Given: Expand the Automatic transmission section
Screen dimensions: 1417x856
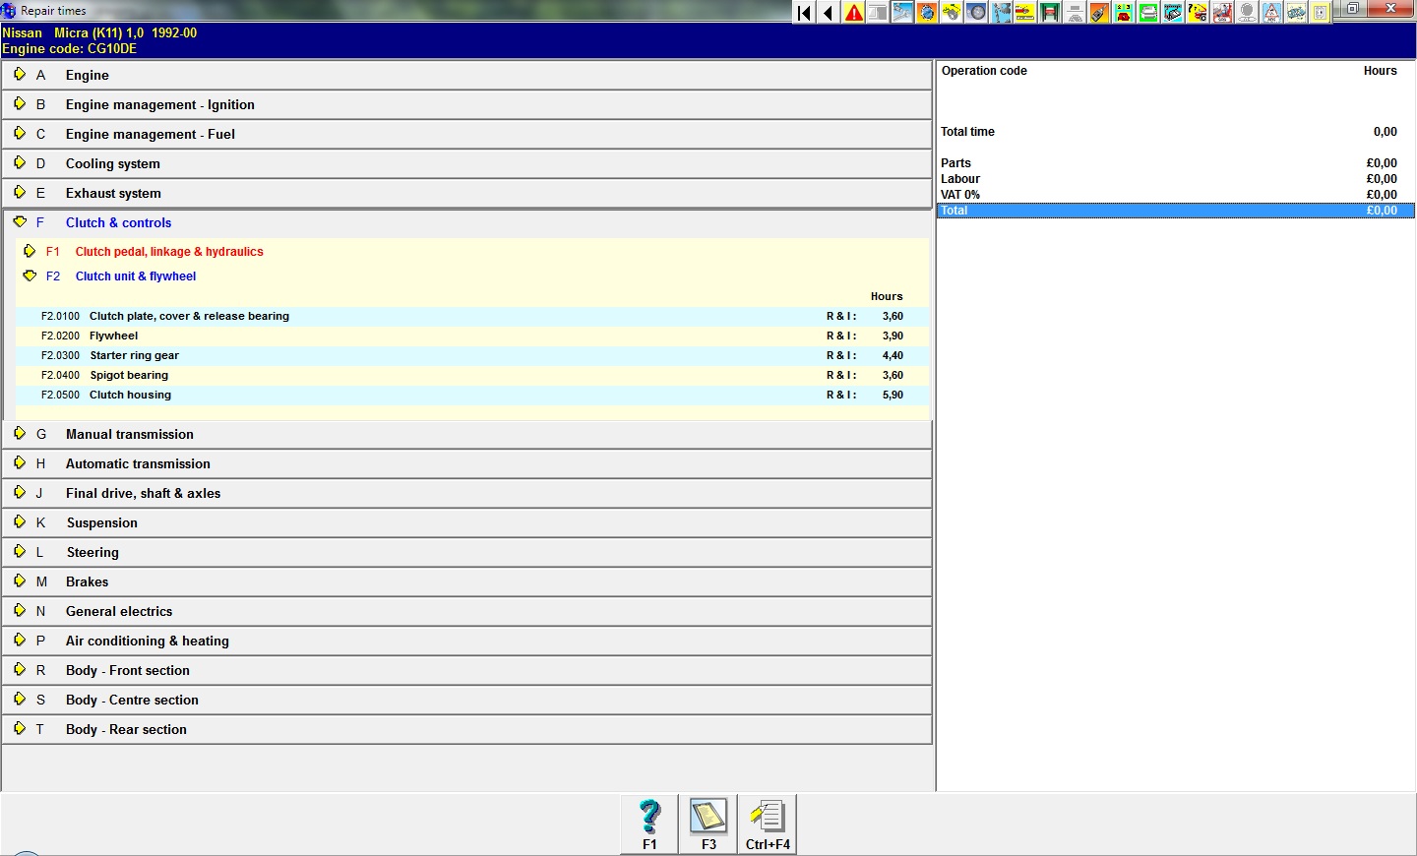Looking at the screenshot, I should pyautogui.click(x=466, y=463).
